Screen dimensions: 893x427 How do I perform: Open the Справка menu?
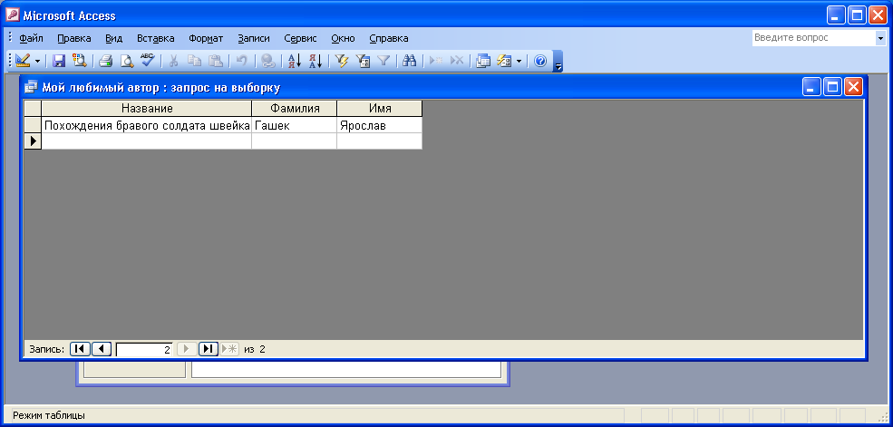(388, 39)
